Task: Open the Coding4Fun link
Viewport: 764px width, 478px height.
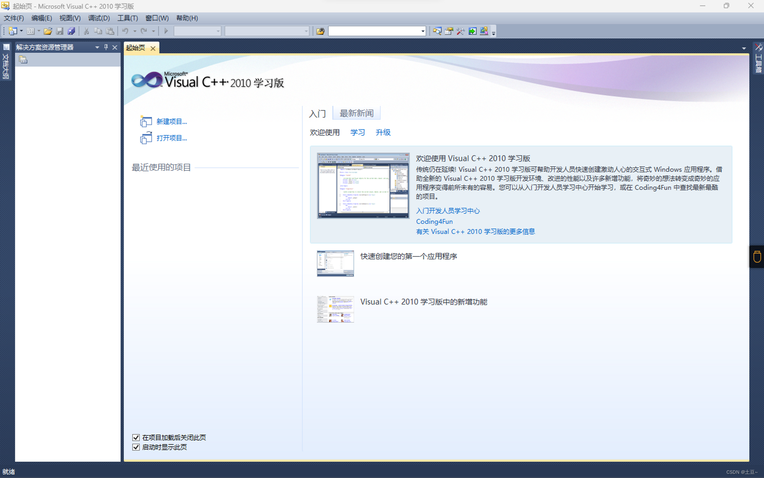Action: [x=434, y=221]
